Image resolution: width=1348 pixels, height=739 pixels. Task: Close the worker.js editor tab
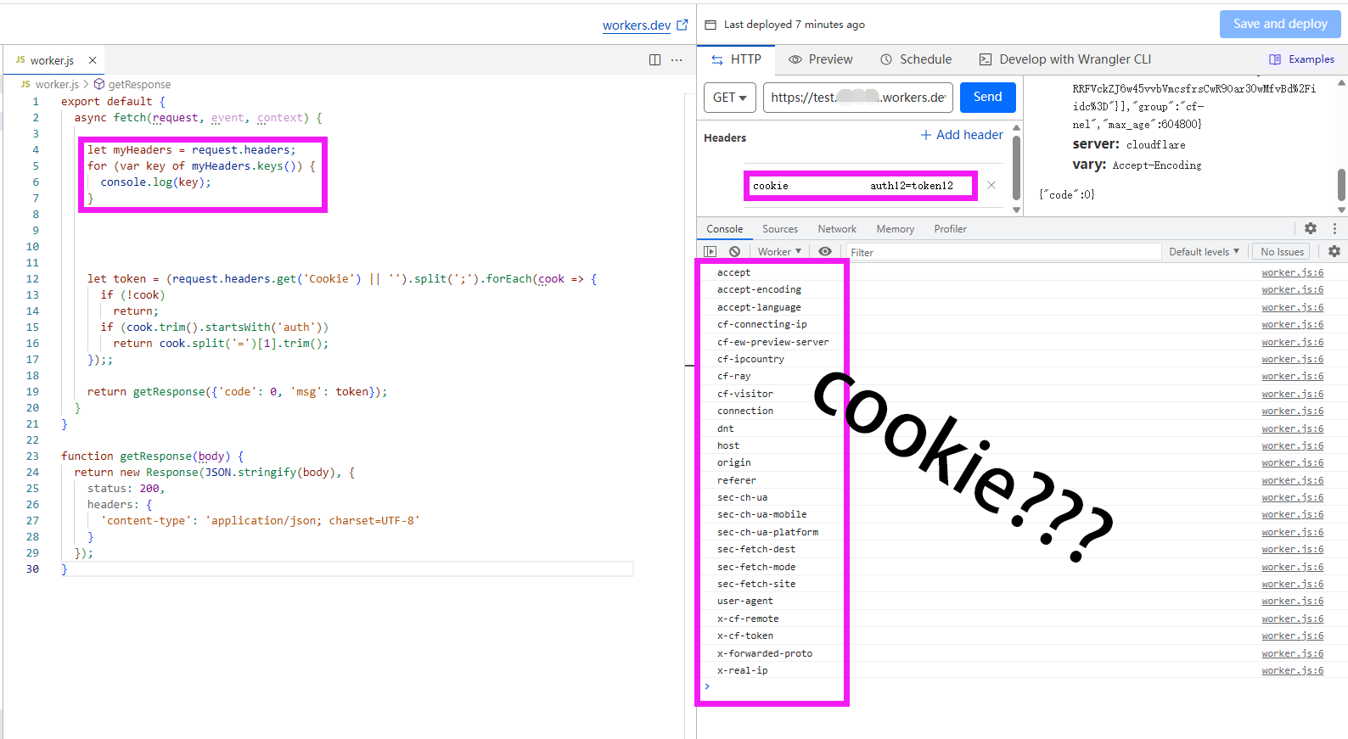pyautogui.click(x=93, y=60)
